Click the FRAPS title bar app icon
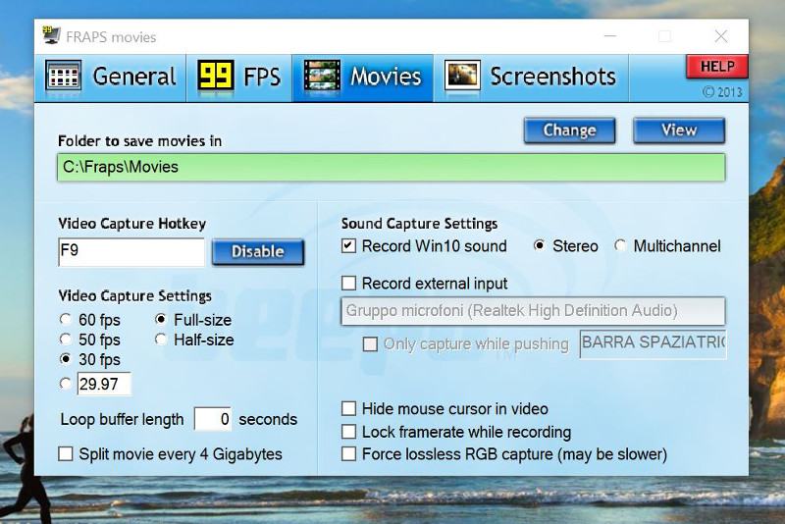 51,35
